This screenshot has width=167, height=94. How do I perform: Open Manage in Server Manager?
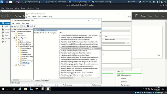pyautogui.click(x=143, y=16)
